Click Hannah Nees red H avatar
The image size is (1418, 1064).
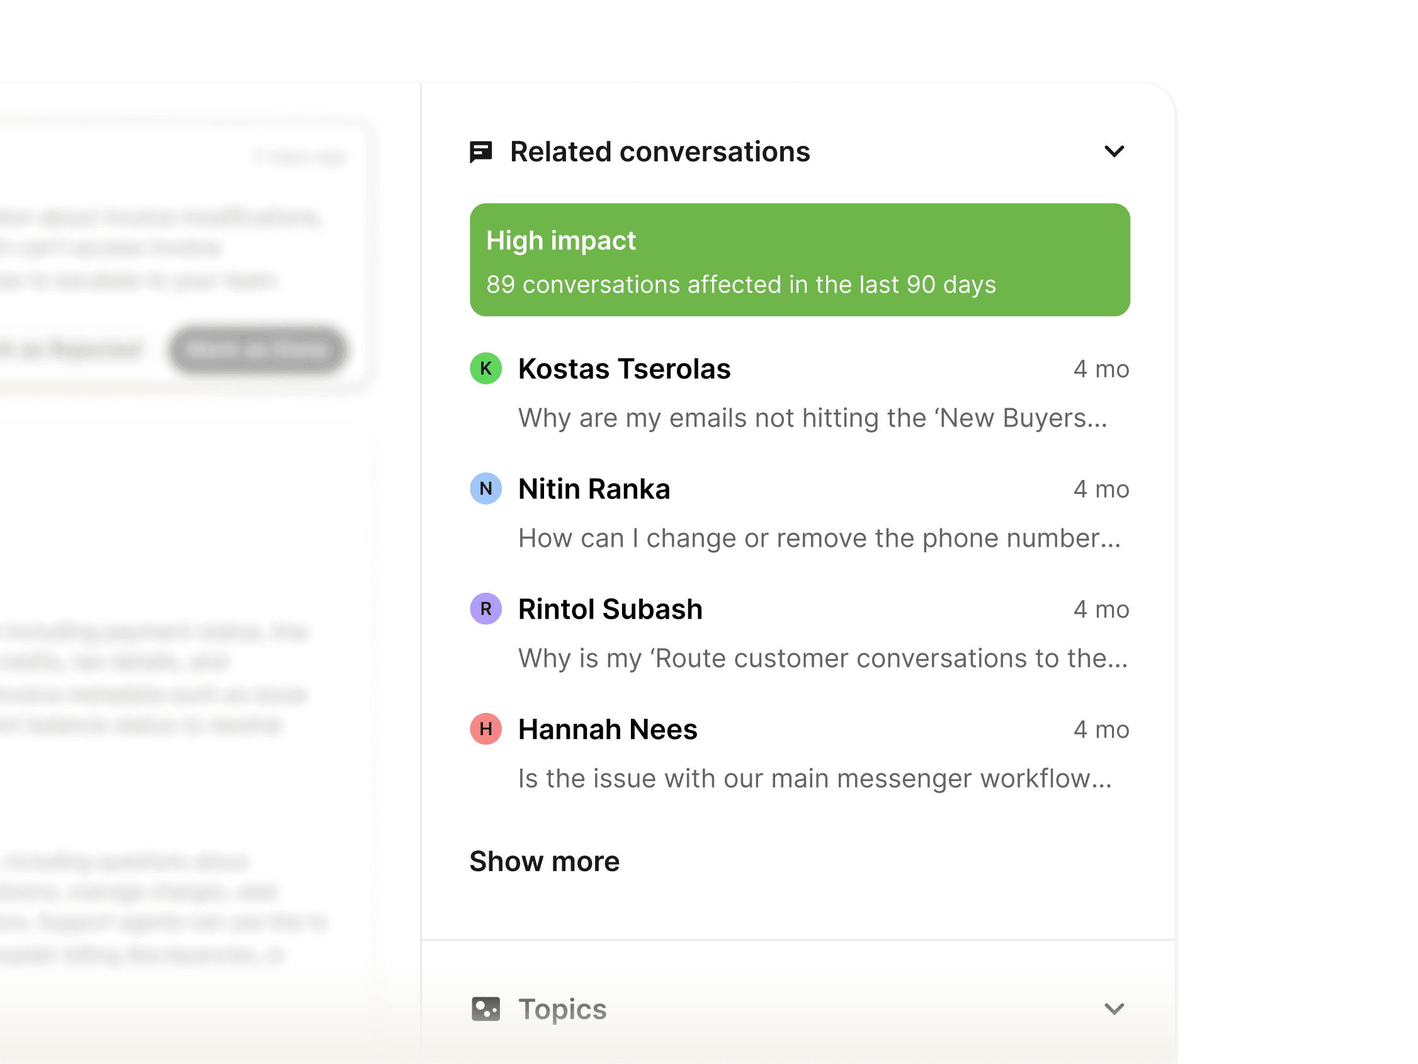(486, 729)
